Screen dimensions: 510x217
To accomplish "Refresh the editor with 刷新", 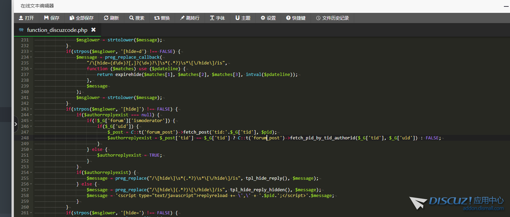I will 111,18.
